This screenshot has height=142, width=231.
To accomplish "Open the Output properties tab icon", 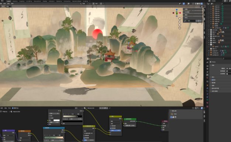I will 207,69.
